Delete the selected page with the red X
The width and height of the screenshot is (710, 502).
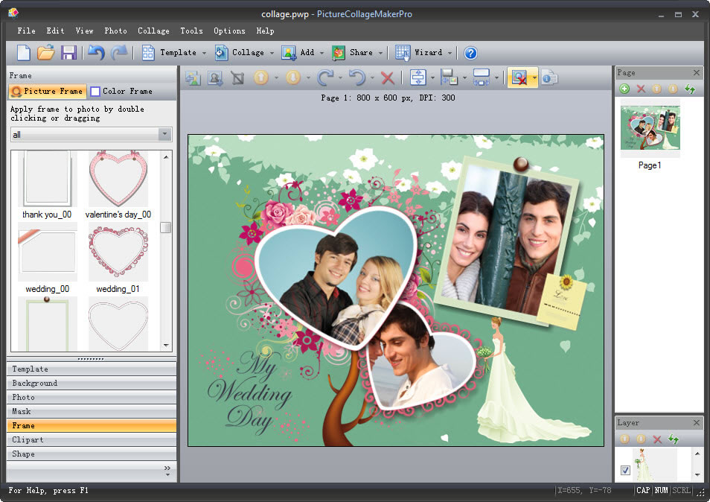(x=640, y=89)
